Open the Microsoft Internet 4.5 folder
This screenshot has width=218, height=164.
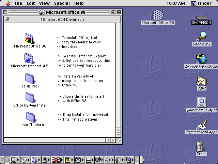tap(30, 58)
